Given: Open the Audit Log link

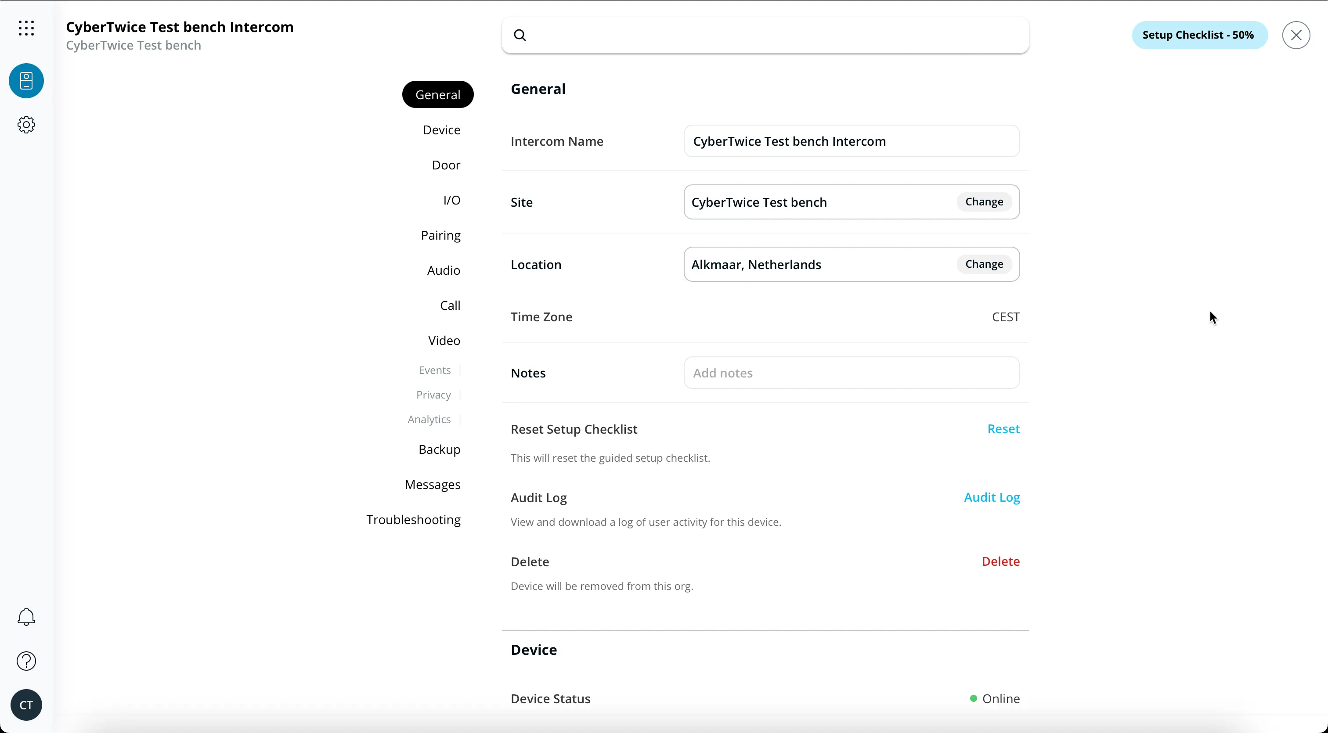Looking at the screenshot, I should [992, 498].
